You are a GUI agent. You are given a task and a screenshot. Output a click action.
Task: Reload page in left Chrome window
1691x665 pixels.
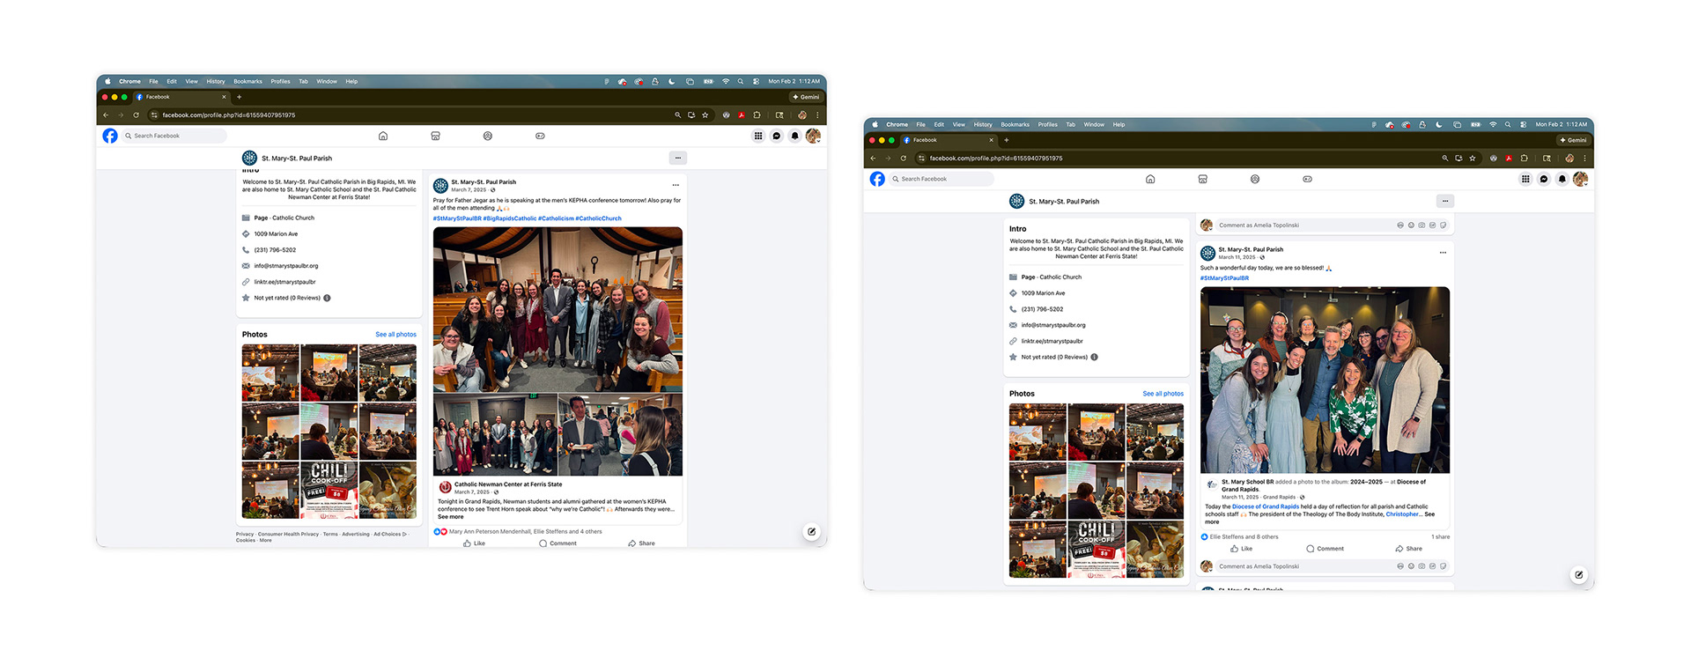click(x=136, y=115)
